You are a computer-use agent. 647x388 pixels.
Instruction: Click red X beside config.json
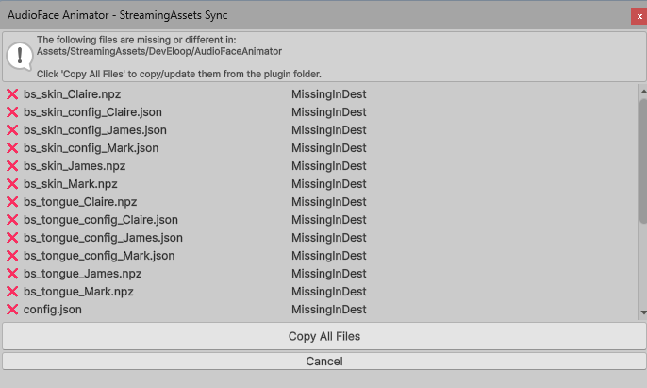12,310
